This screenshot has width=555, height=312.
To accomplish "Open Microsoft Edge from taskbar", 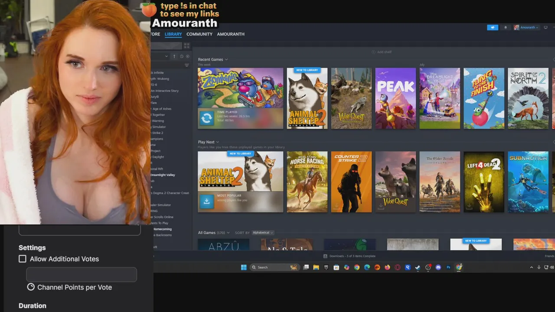I will [367, 267].
